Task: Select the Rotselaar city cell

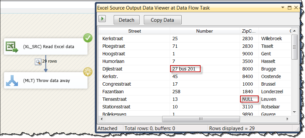Action: [275, 107]
